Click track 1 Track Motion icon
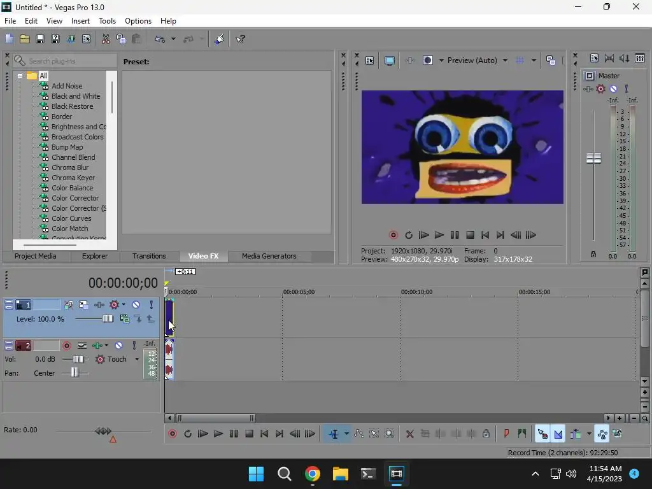The height and width of the screenshot is (489, 652). point(83,305)
